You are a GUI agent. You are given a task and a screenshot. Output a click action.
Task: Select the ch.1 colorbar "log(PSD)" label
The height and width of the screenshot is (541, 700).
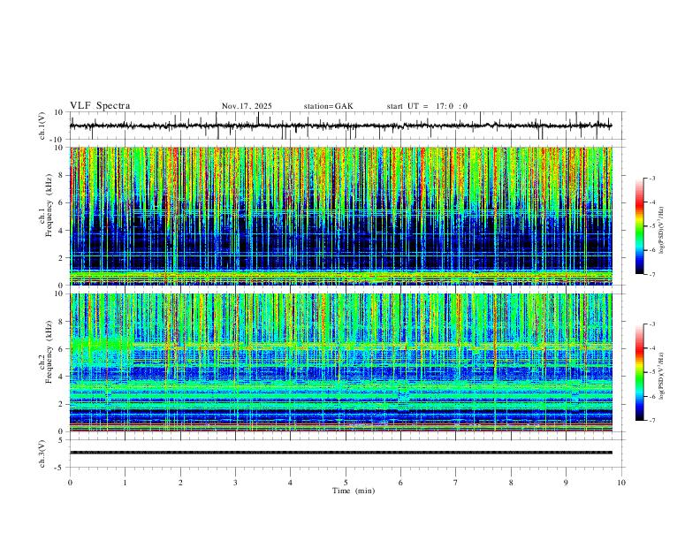coord(662,231)
